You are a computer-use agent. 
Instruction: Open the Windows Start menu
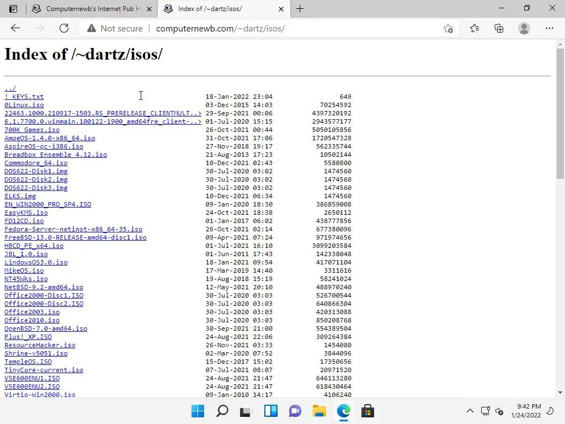(x=198, y=411)
